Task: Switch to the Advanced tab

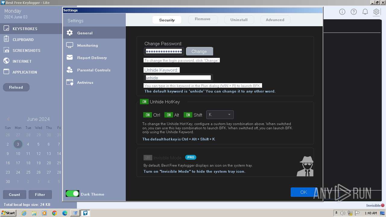Action: [x=275, y=20]
